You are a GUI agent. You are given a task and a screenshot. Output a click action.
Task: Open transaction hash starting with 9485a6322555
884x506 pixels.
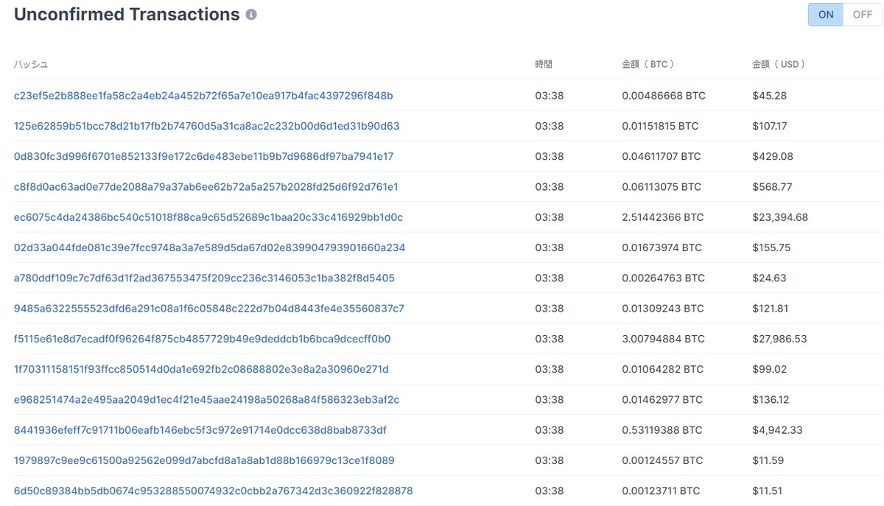coord(209,309)
